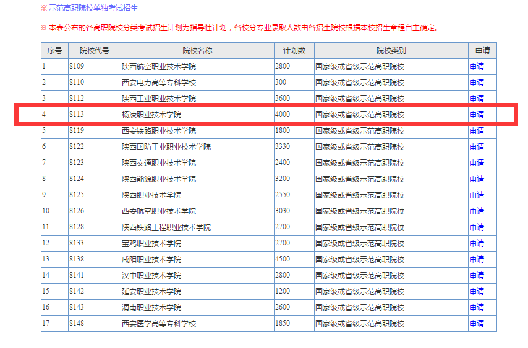Click the 计划数 column header
The height and width of the screenshot is (348, 528).
pyautogui.click(x=294, y=50)
